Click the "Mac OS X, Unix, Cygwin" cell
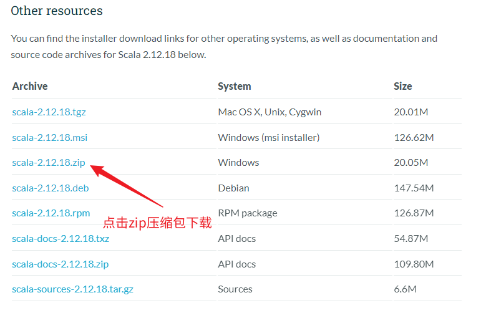This screenshot has width=481, height=323. tap(270, 112)
